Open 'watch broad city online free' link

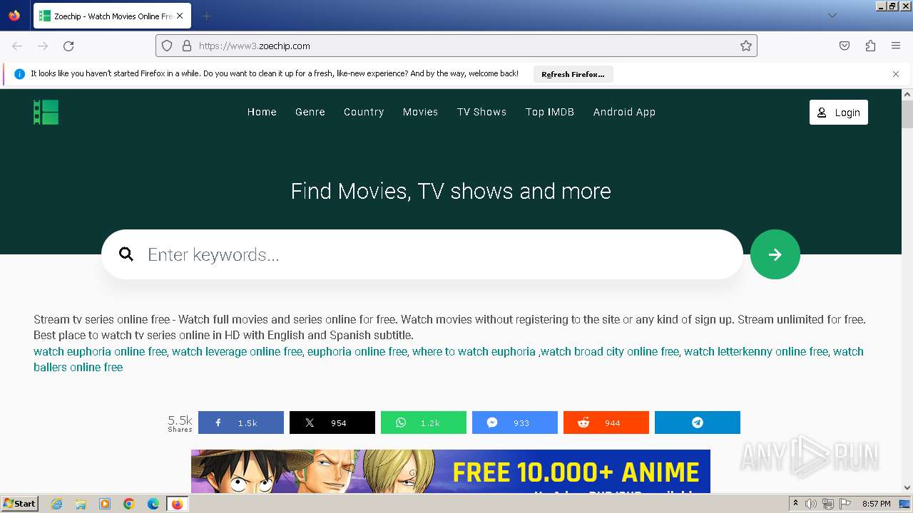point(610,351)
